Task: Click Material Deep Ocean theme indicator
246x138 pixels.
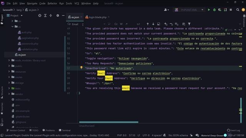Action: pos(212,135)
